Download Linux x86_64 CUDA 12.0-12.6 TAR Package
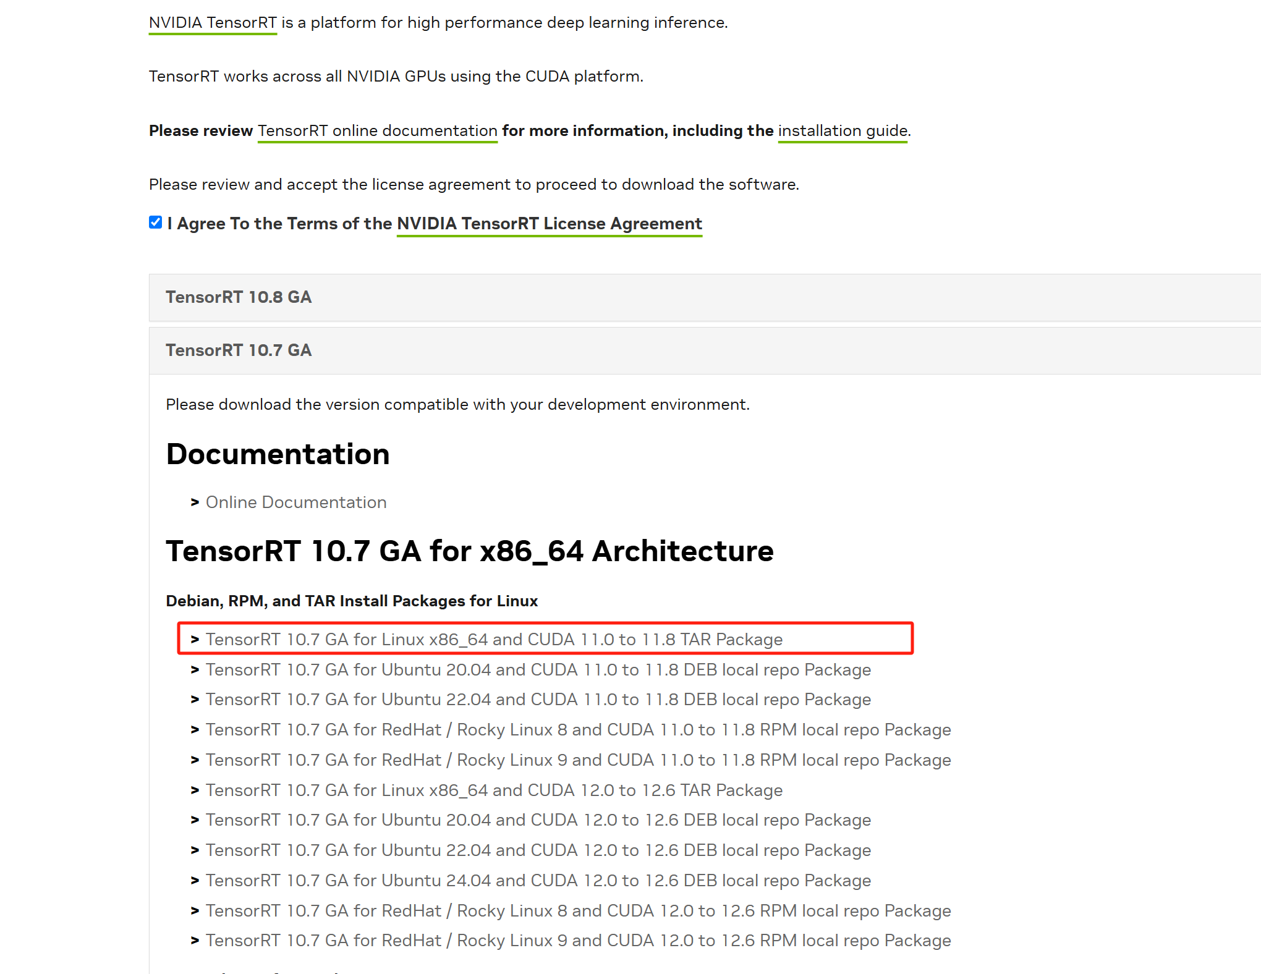This screenshot has height=974, width=1261. coord(494,790)
